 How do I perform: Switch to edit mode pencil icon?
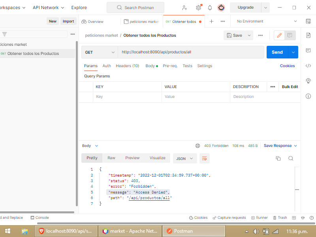pyautogui.click(x=279, y=36)
